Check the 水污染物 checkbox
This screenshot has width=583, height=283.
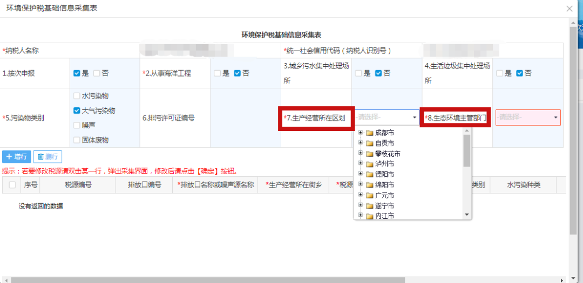[x=77, y=96]
